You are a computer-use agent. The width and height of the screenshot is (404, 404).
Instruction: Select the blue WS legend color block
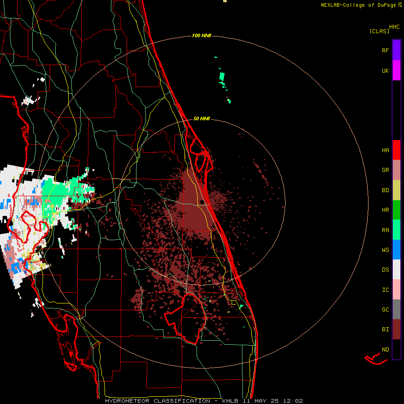[x=396, y=250]
